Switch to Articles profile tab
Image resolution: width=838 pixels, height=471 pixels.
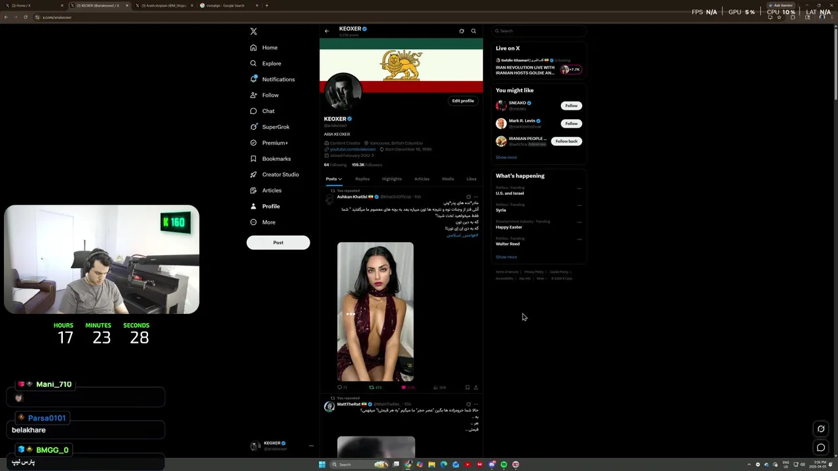pyautogui.click(x=422, y=179)
